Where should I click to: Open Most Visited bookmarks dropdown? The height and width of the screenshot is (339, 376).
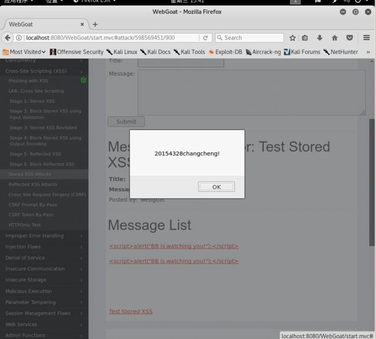pos(24,52)
